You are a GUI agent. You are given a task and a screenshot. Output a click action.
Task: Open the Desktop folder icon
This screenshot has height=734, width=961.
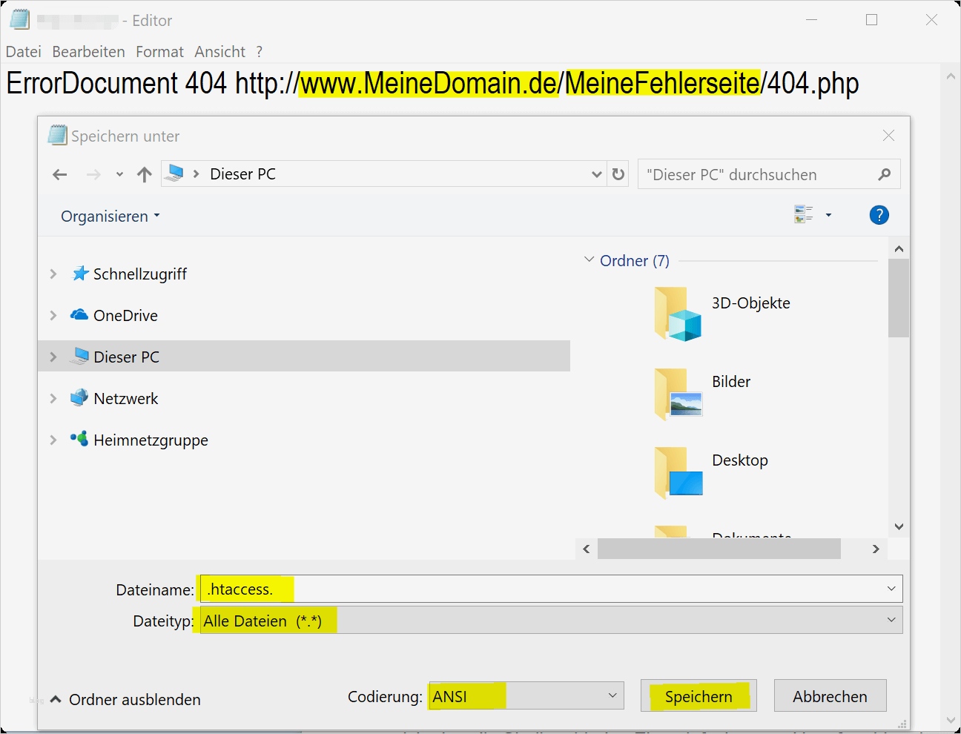point(678,472)
